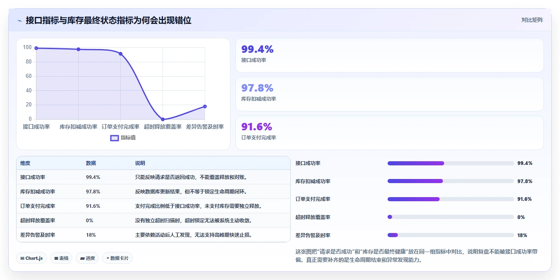The height and width of the screenshot is (280, 560).
Task: Click 超时释放覆盖率 cell in the table
Action: pyautogui.click(x=38, y=221)
